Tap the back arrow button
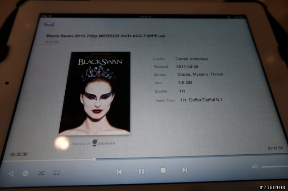The height and width of the screenshot is (191, 288). pos(49,24)
